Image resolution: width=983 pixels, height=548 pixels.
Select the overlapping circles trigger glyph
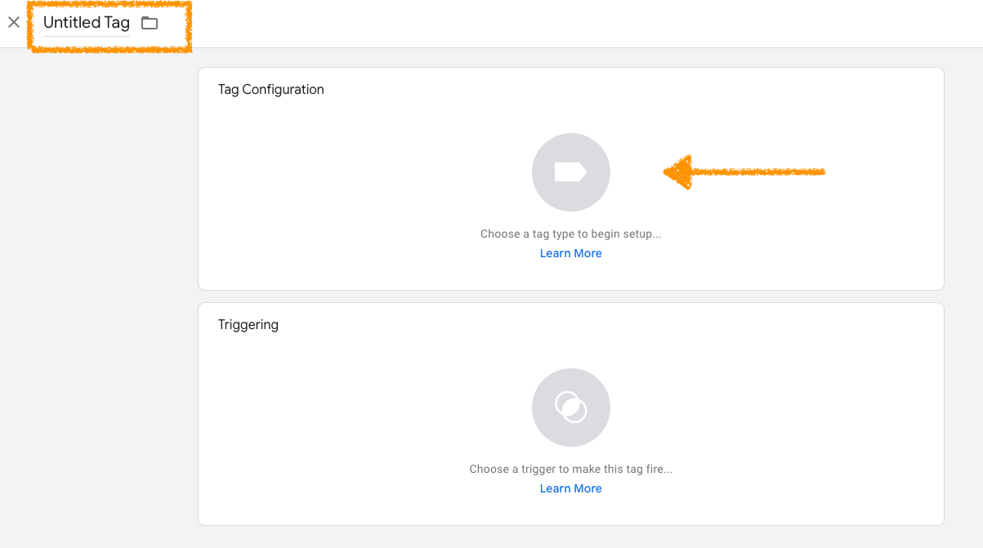(x=570, y=407)
